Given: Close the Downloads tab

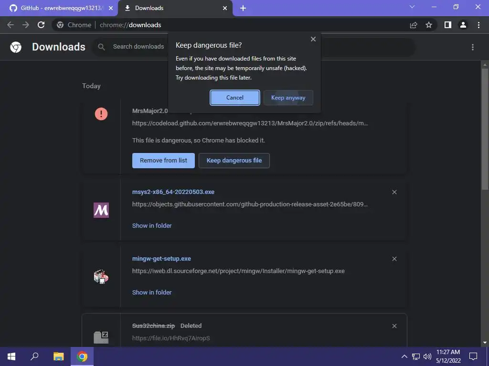Looking at the screenshot, I should pos(225,9).
